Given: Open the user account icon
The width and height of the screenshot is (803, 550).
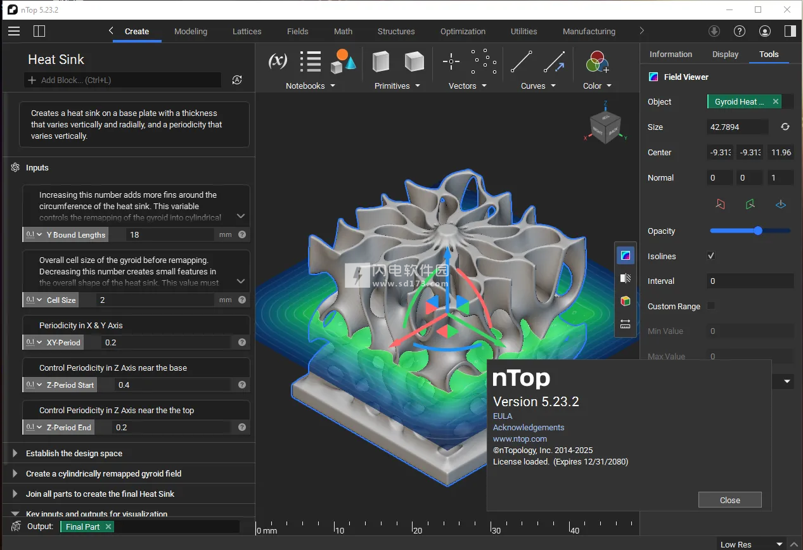Looking at the screenshot, I should click(765, 31).
